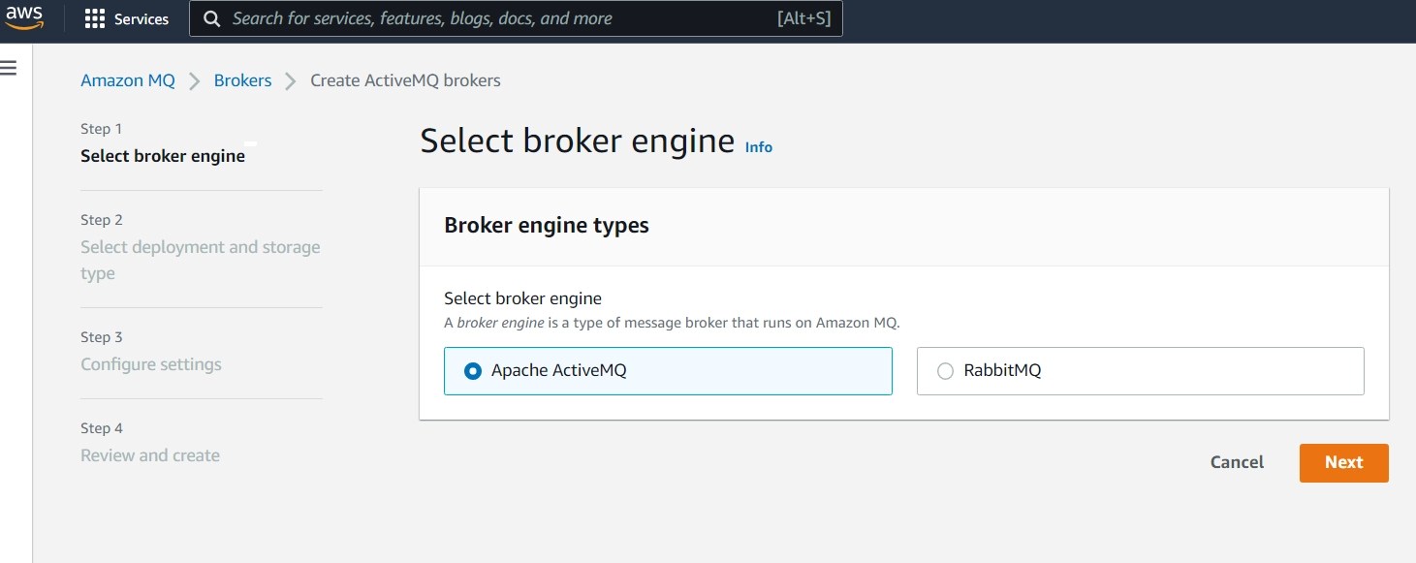Go to Step 2 Select deployment and storage type
The width and height of the screenshot is (1416, 563).
tap(200, 260)
